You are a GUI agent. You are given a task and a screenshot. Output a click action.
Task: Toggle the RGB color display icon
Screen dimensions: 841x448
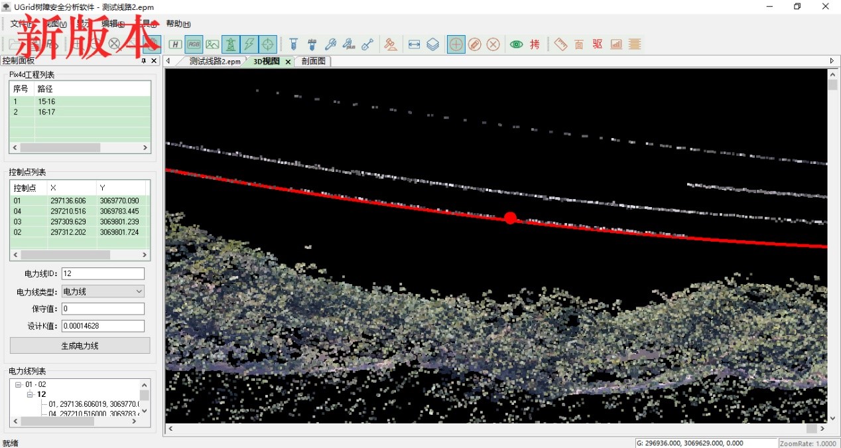pyautogui.click(x=194, y=44)
